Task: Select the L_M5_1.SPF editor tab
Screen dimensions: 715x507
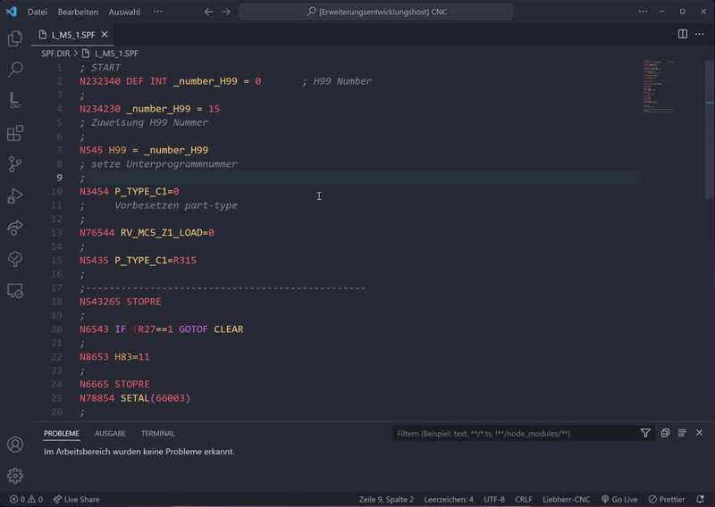Action: pos(72,35)
